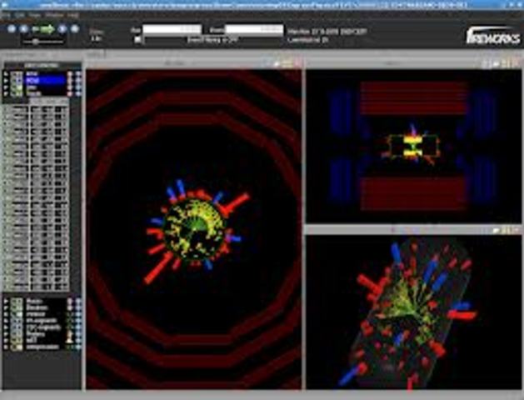Viewport: 524px width, 400px height.
Task: Undock the left Rho Phi view panel
Action: (277, 63)
